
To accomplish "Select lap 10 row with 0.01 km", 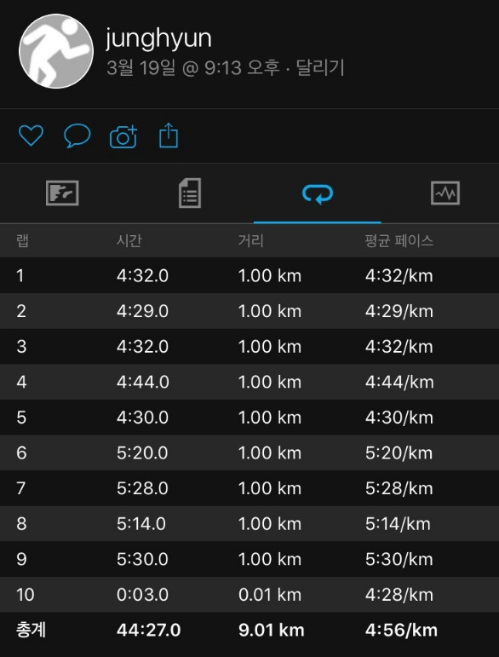I will 249,594.
